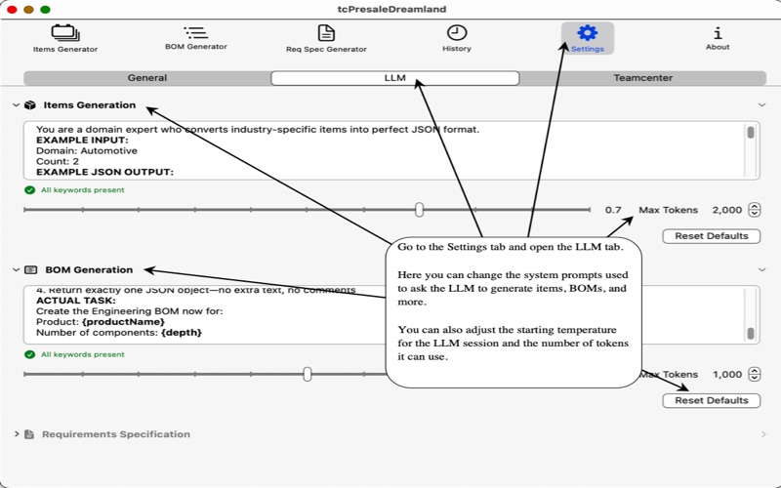Image resolution: width=781 pixels, height=488 pixels.
Task: Click the green window zoom button
Action: (x=45, y=10)
